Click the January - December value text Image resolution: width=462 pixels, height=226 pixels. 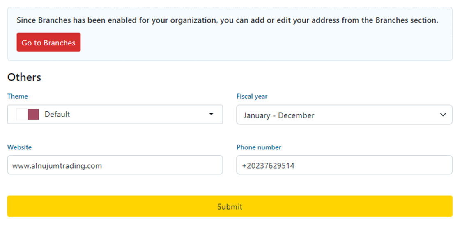pyautogui.click(x=279, y=115)
